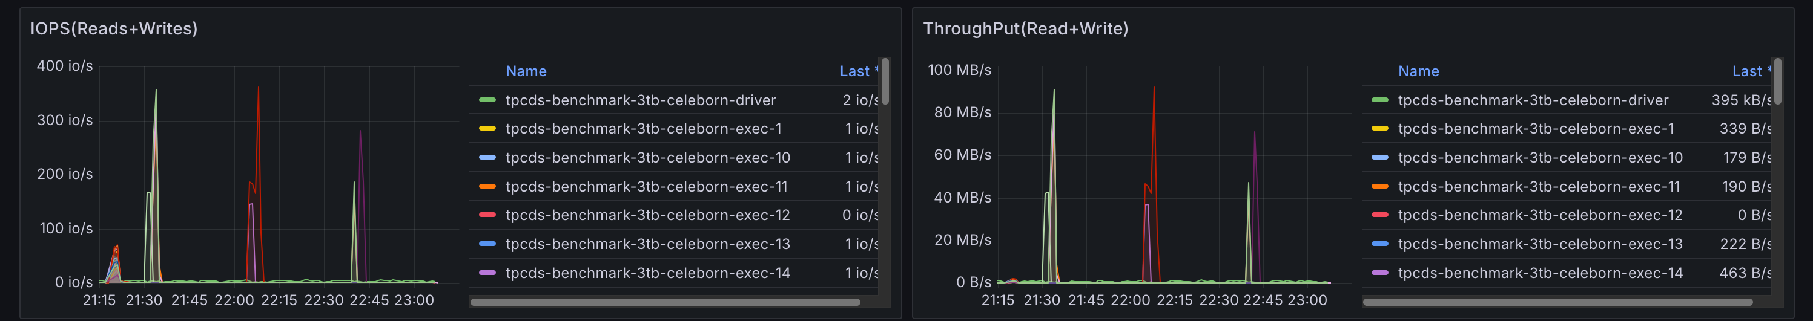Click the IOPS legend vertical scrollbar

[x=885, y=82]
